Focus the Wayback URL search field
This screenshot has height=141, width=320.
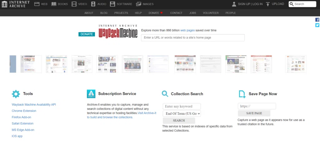(193, 38)
